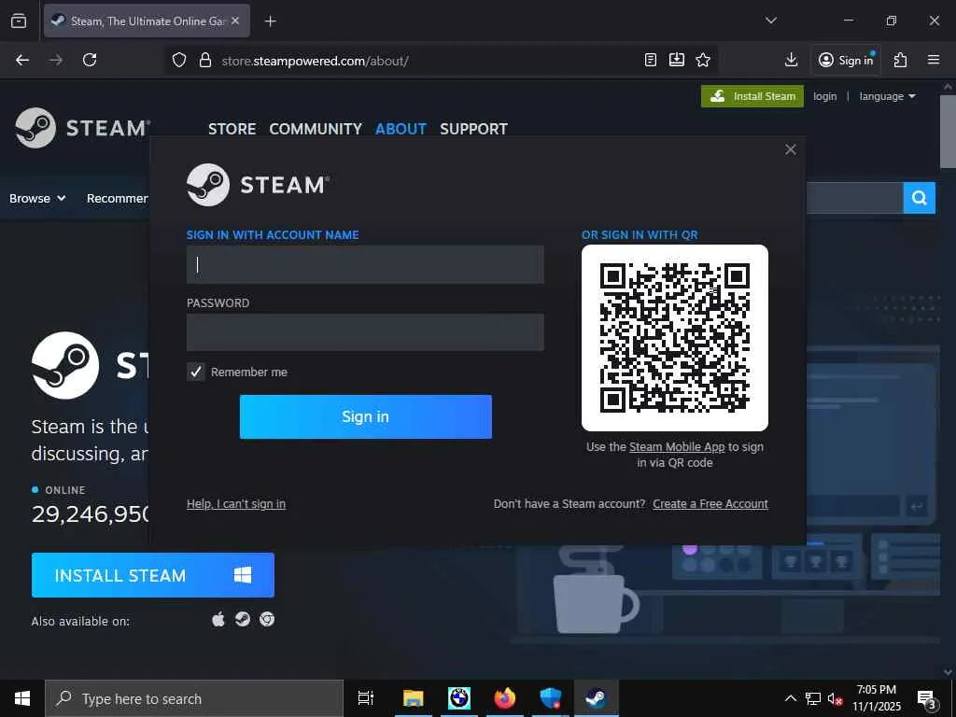Uncheck the Remember me checkbox
This screenshot has width=956, height=717.
pyautogui.click(x=196, y=372)
